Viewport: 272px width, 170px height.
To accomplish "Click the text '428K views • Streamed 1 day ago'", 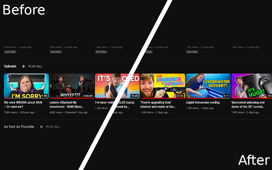I will (x=68, y=112).
